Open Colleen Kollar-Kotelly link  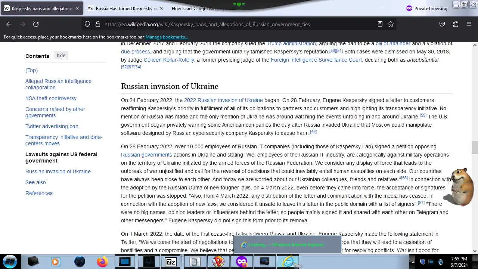click(169, 60)
